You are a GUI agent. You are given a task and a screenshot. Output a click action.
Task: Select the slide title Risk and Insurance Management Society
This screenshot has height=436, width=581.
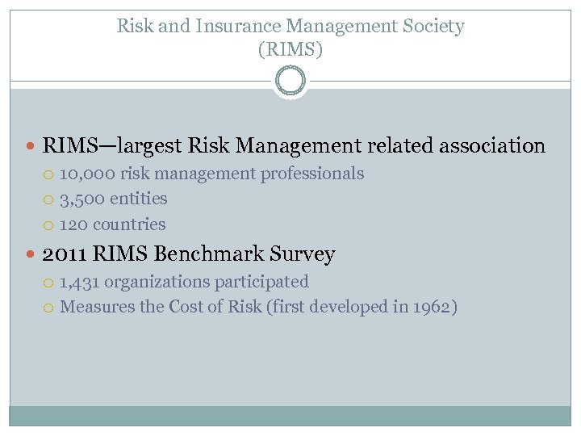pos(290,26)
